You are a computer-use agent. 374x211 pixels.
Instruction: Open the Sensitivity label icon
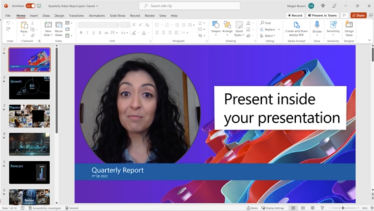pyautogui.click(x=333, y=25)
